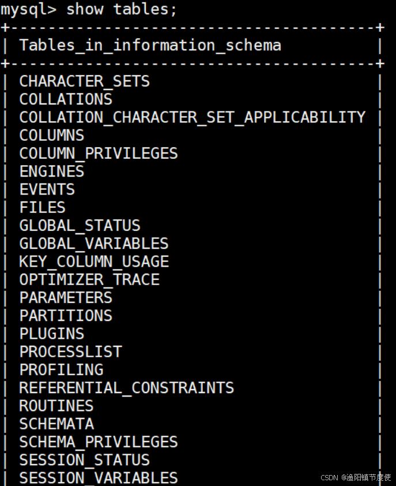The height and width of the screenshot is (486, 396).
Task: Select the GLOBAL_VARIABLES table name
Action: [94, 244]
